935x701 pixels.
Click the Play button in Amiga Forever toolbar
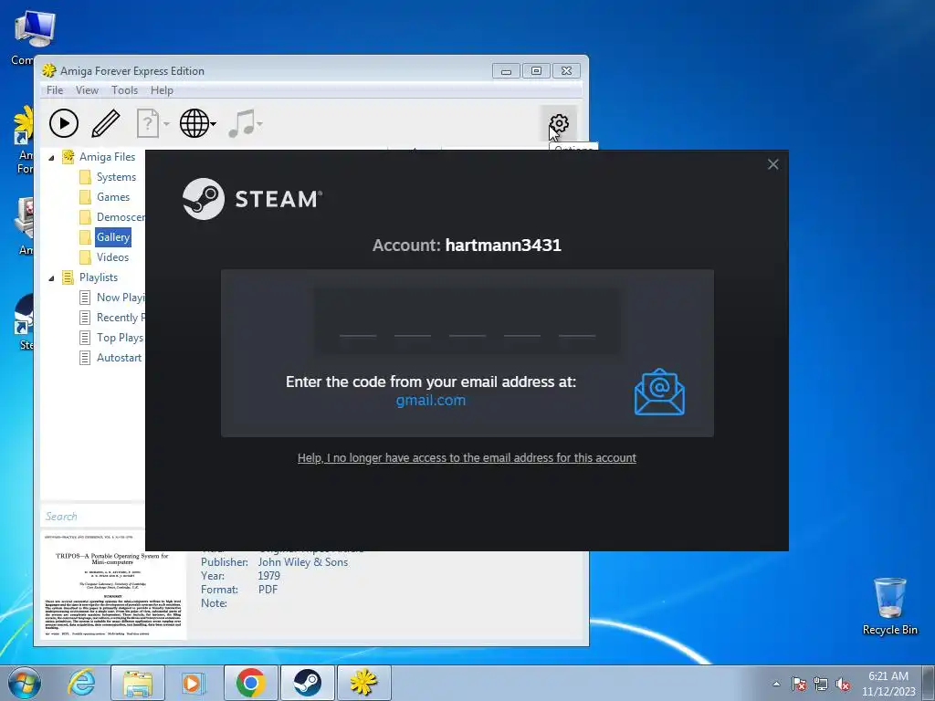pos(64,123)
